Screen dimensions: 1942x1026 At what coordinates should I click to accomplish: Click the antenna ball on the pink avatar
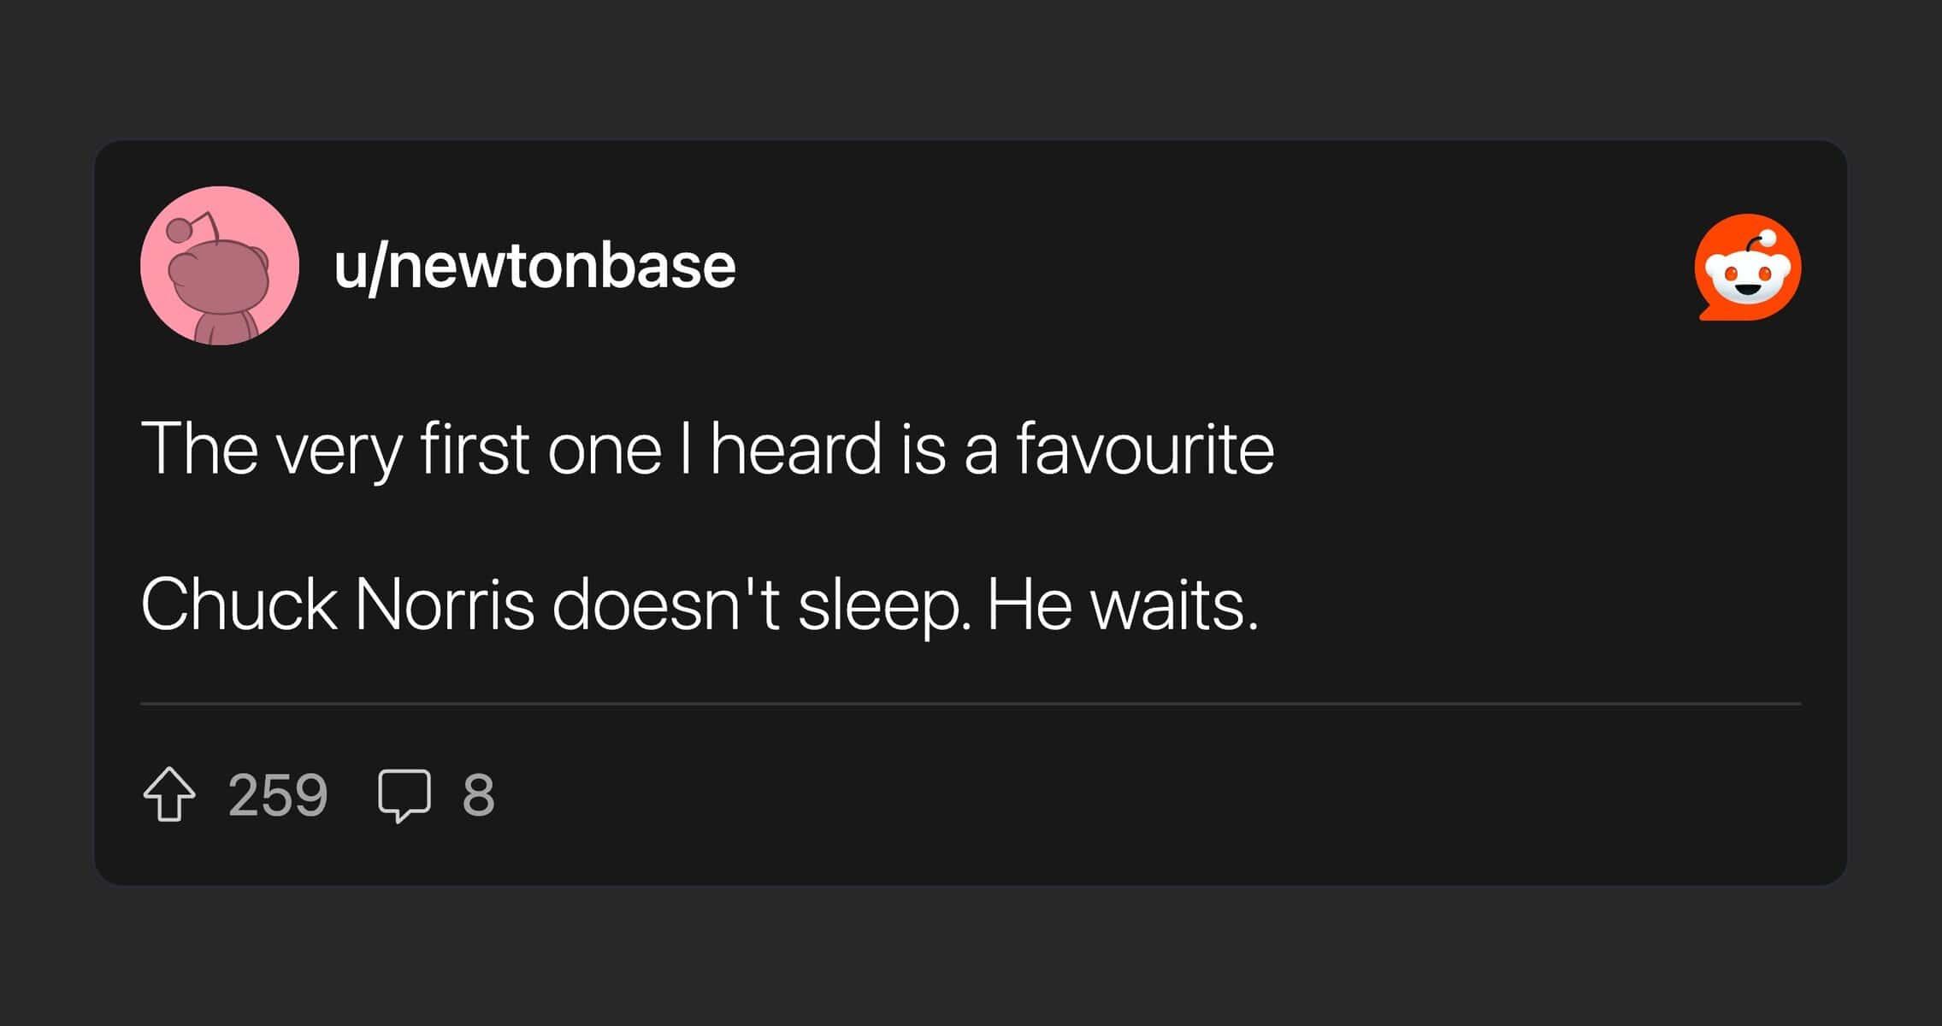pyautogui.click(x=179, y=229)
